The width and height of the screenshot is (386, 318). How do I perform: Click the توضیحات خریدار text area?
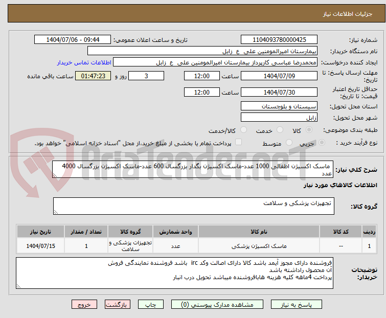(x=174, y=273)
